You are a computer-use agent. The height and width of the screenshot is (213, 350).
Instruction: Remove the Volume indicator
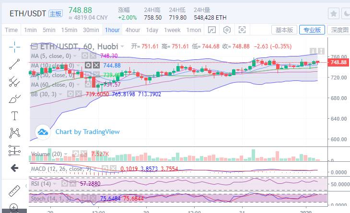(x=84, y=154)
